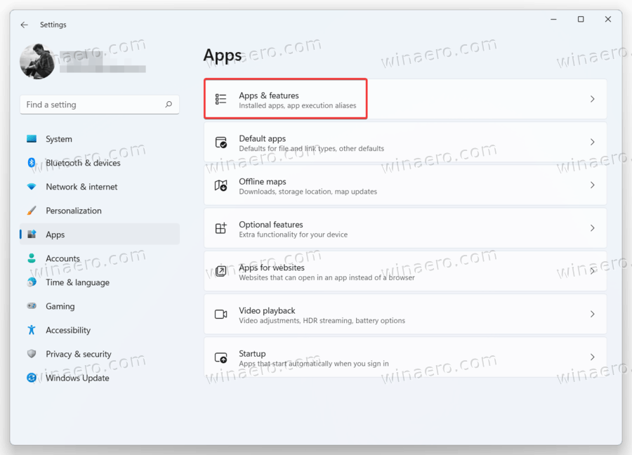632x455 pixels.
Task: Click the Gaming controller icon
Action: coord(32,306)
